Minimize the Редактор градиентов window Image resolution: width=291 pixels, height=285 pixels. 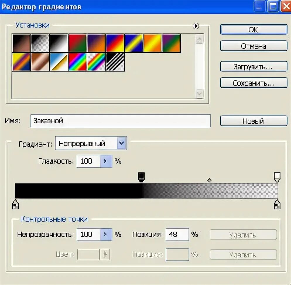point(259,7)
